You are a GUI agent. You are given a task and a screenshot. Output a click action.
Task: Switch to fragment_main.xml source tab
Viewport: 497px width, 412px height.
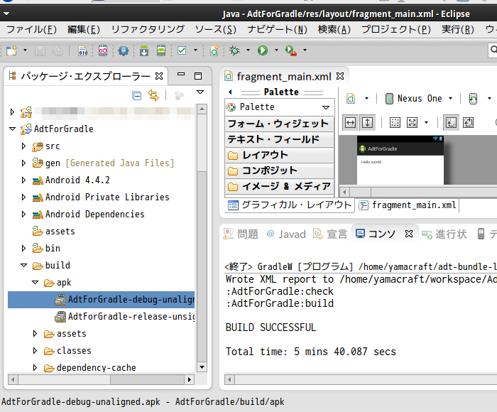click(x=408, y=205)
